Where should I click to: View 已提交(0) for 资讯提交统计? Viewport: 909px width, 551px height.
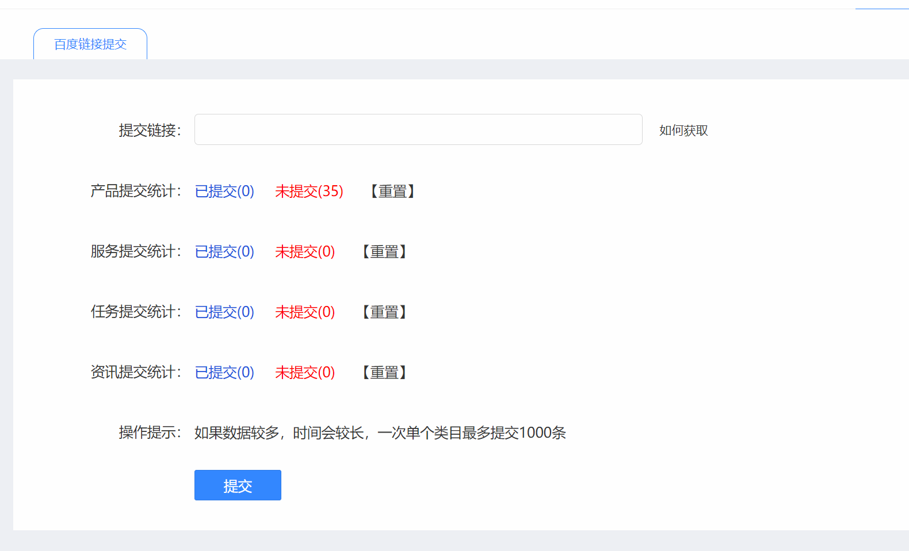click(x=224, y=372)
